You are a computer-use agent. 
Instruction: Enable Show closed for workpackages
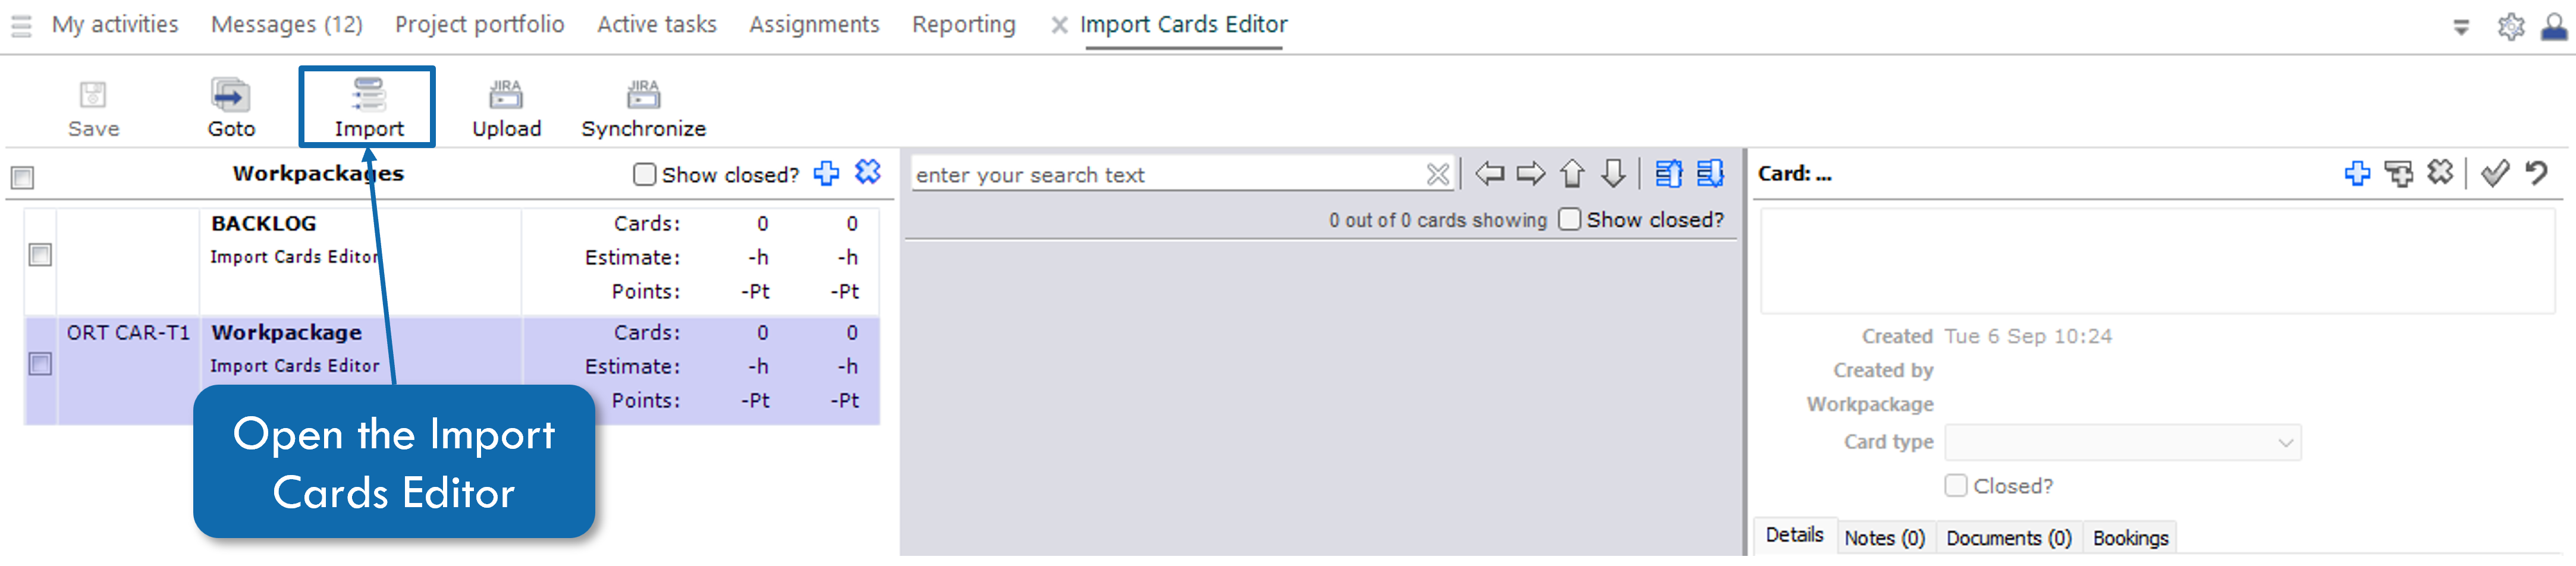point(645,173)
